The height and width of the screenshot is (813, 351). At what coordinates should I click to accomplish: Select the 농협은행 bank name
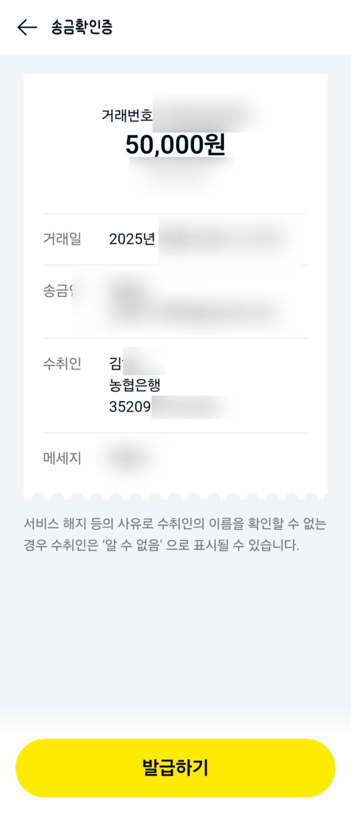coord(135,385)
